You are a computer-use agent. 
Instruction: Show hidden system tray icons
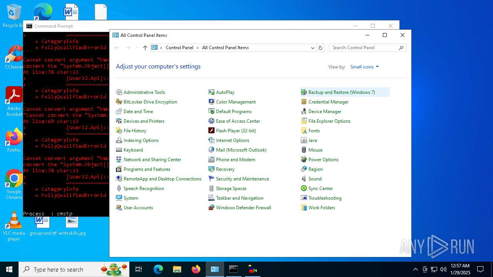tap(415, 269)
